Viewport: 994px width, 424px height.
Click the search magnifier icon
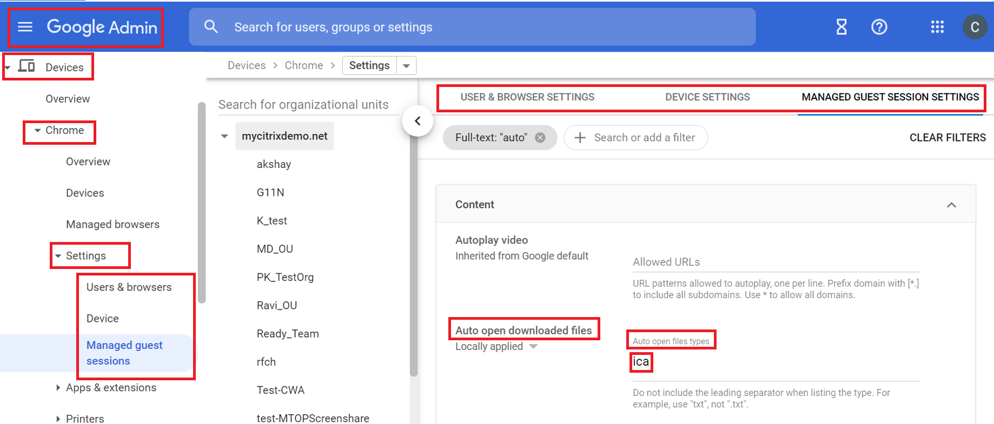tap(211, 27)
